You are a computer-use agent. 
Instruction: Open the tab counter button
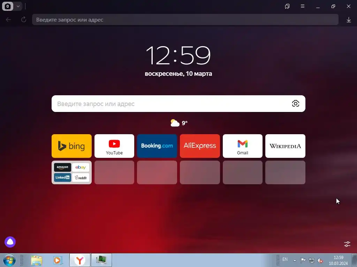tap(8, 6)
